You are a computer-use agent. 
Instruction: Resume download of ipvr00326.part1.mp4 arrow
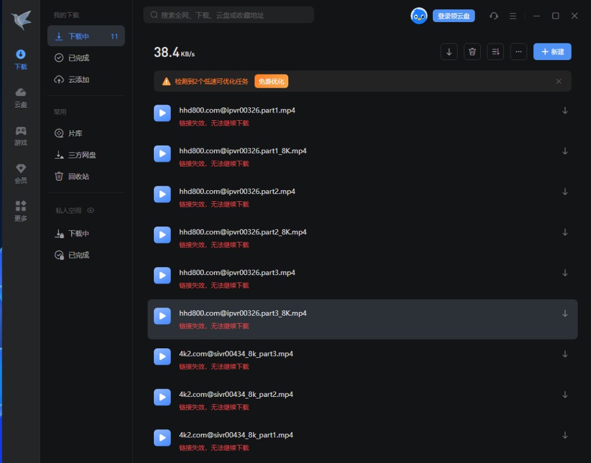(x=565, y=111)
